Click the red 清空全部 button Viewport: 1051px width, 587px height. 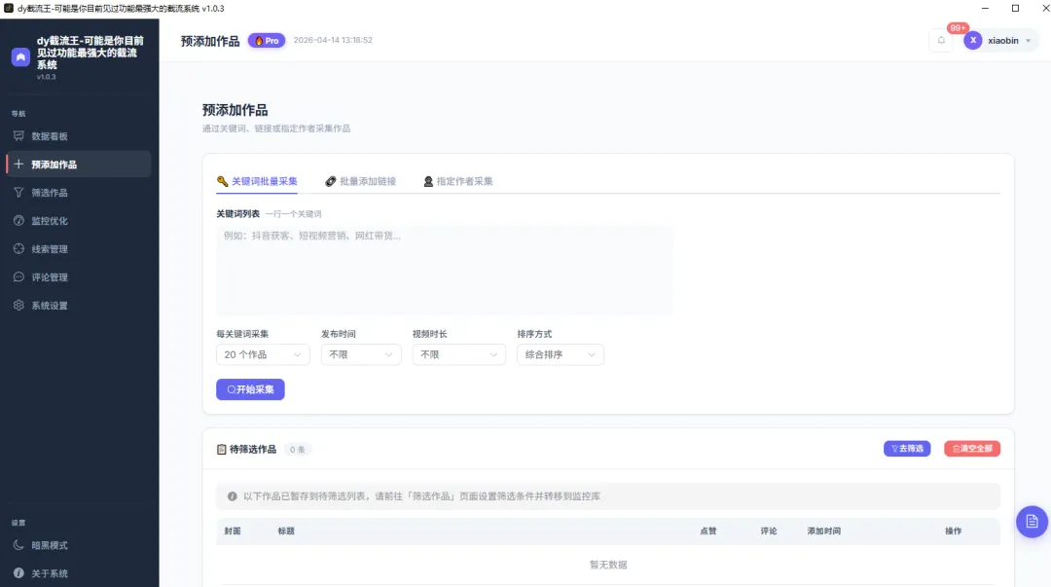(972, 448)
